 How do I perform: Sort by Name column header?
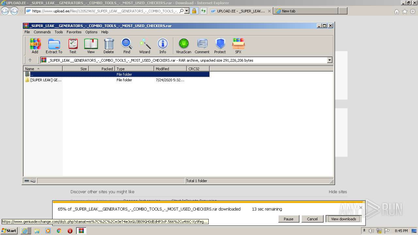tap(43, 69)
